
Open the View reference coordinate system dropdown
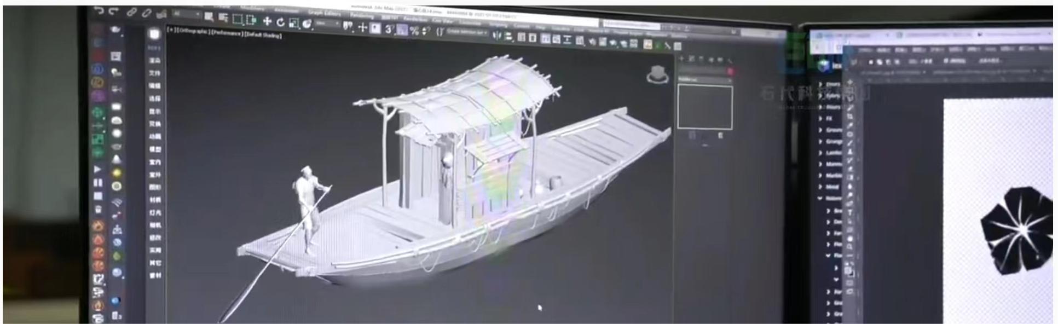[x=327, y=23]
